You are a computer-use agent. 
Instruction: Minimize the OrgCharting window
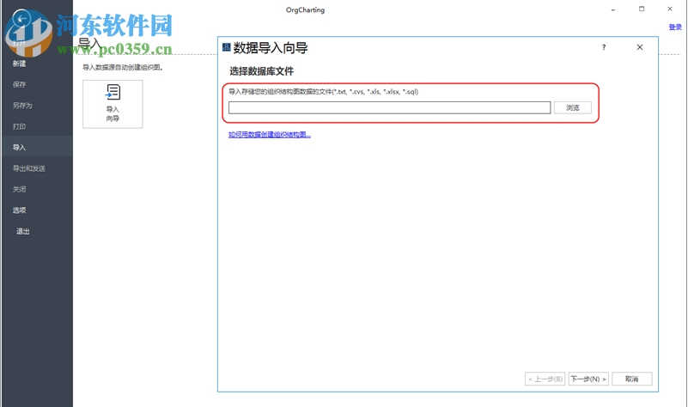coord(613,9)
